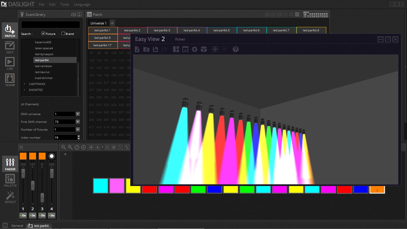Click Patch list view icon
The image size is (407, 229).
(297, 14)
